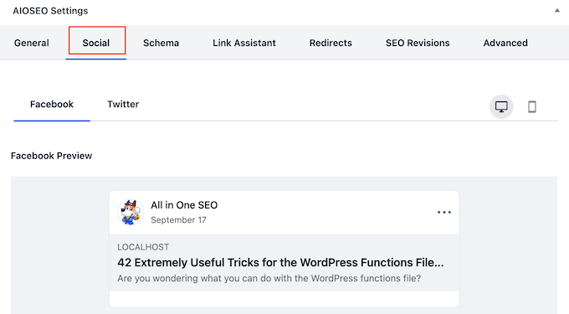Click the All in One SEO avatar

(x=131, y=212)
